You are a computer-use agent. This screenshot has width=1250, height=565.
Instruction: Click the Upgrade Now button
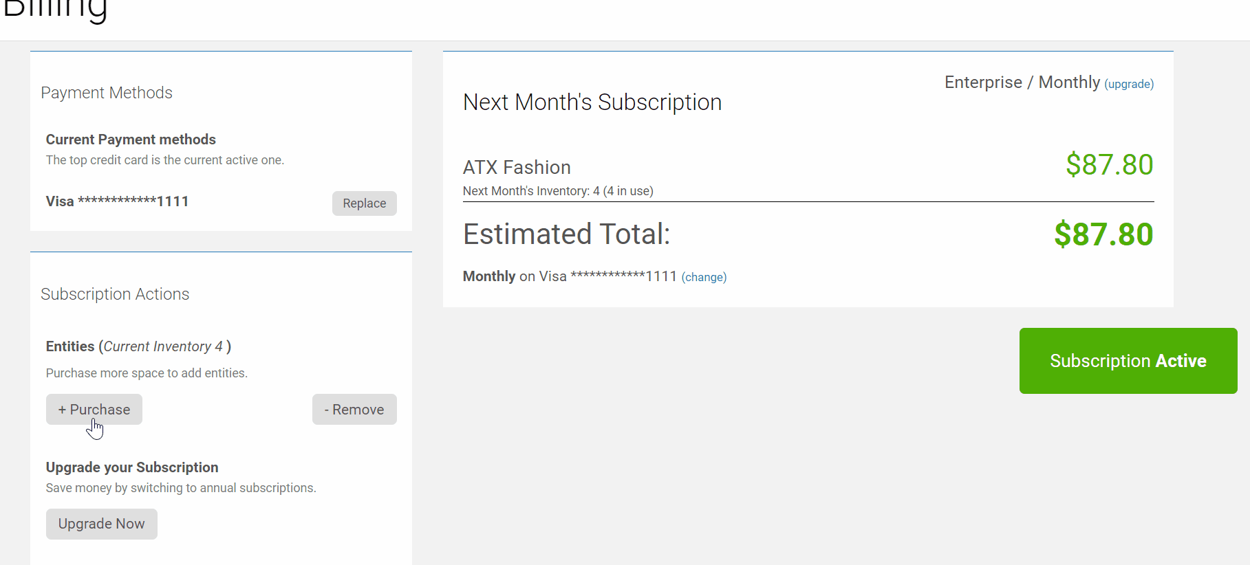coord(102,524)
